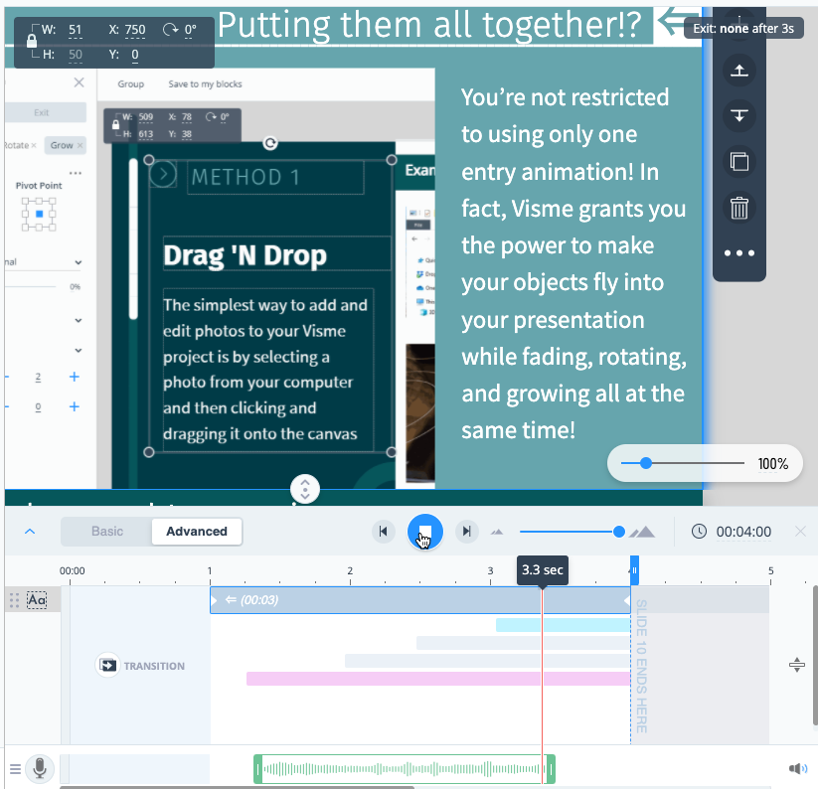The image size is (818, 789).
Task: Select the pink timeline bar
Action: [x=438, y=679]
